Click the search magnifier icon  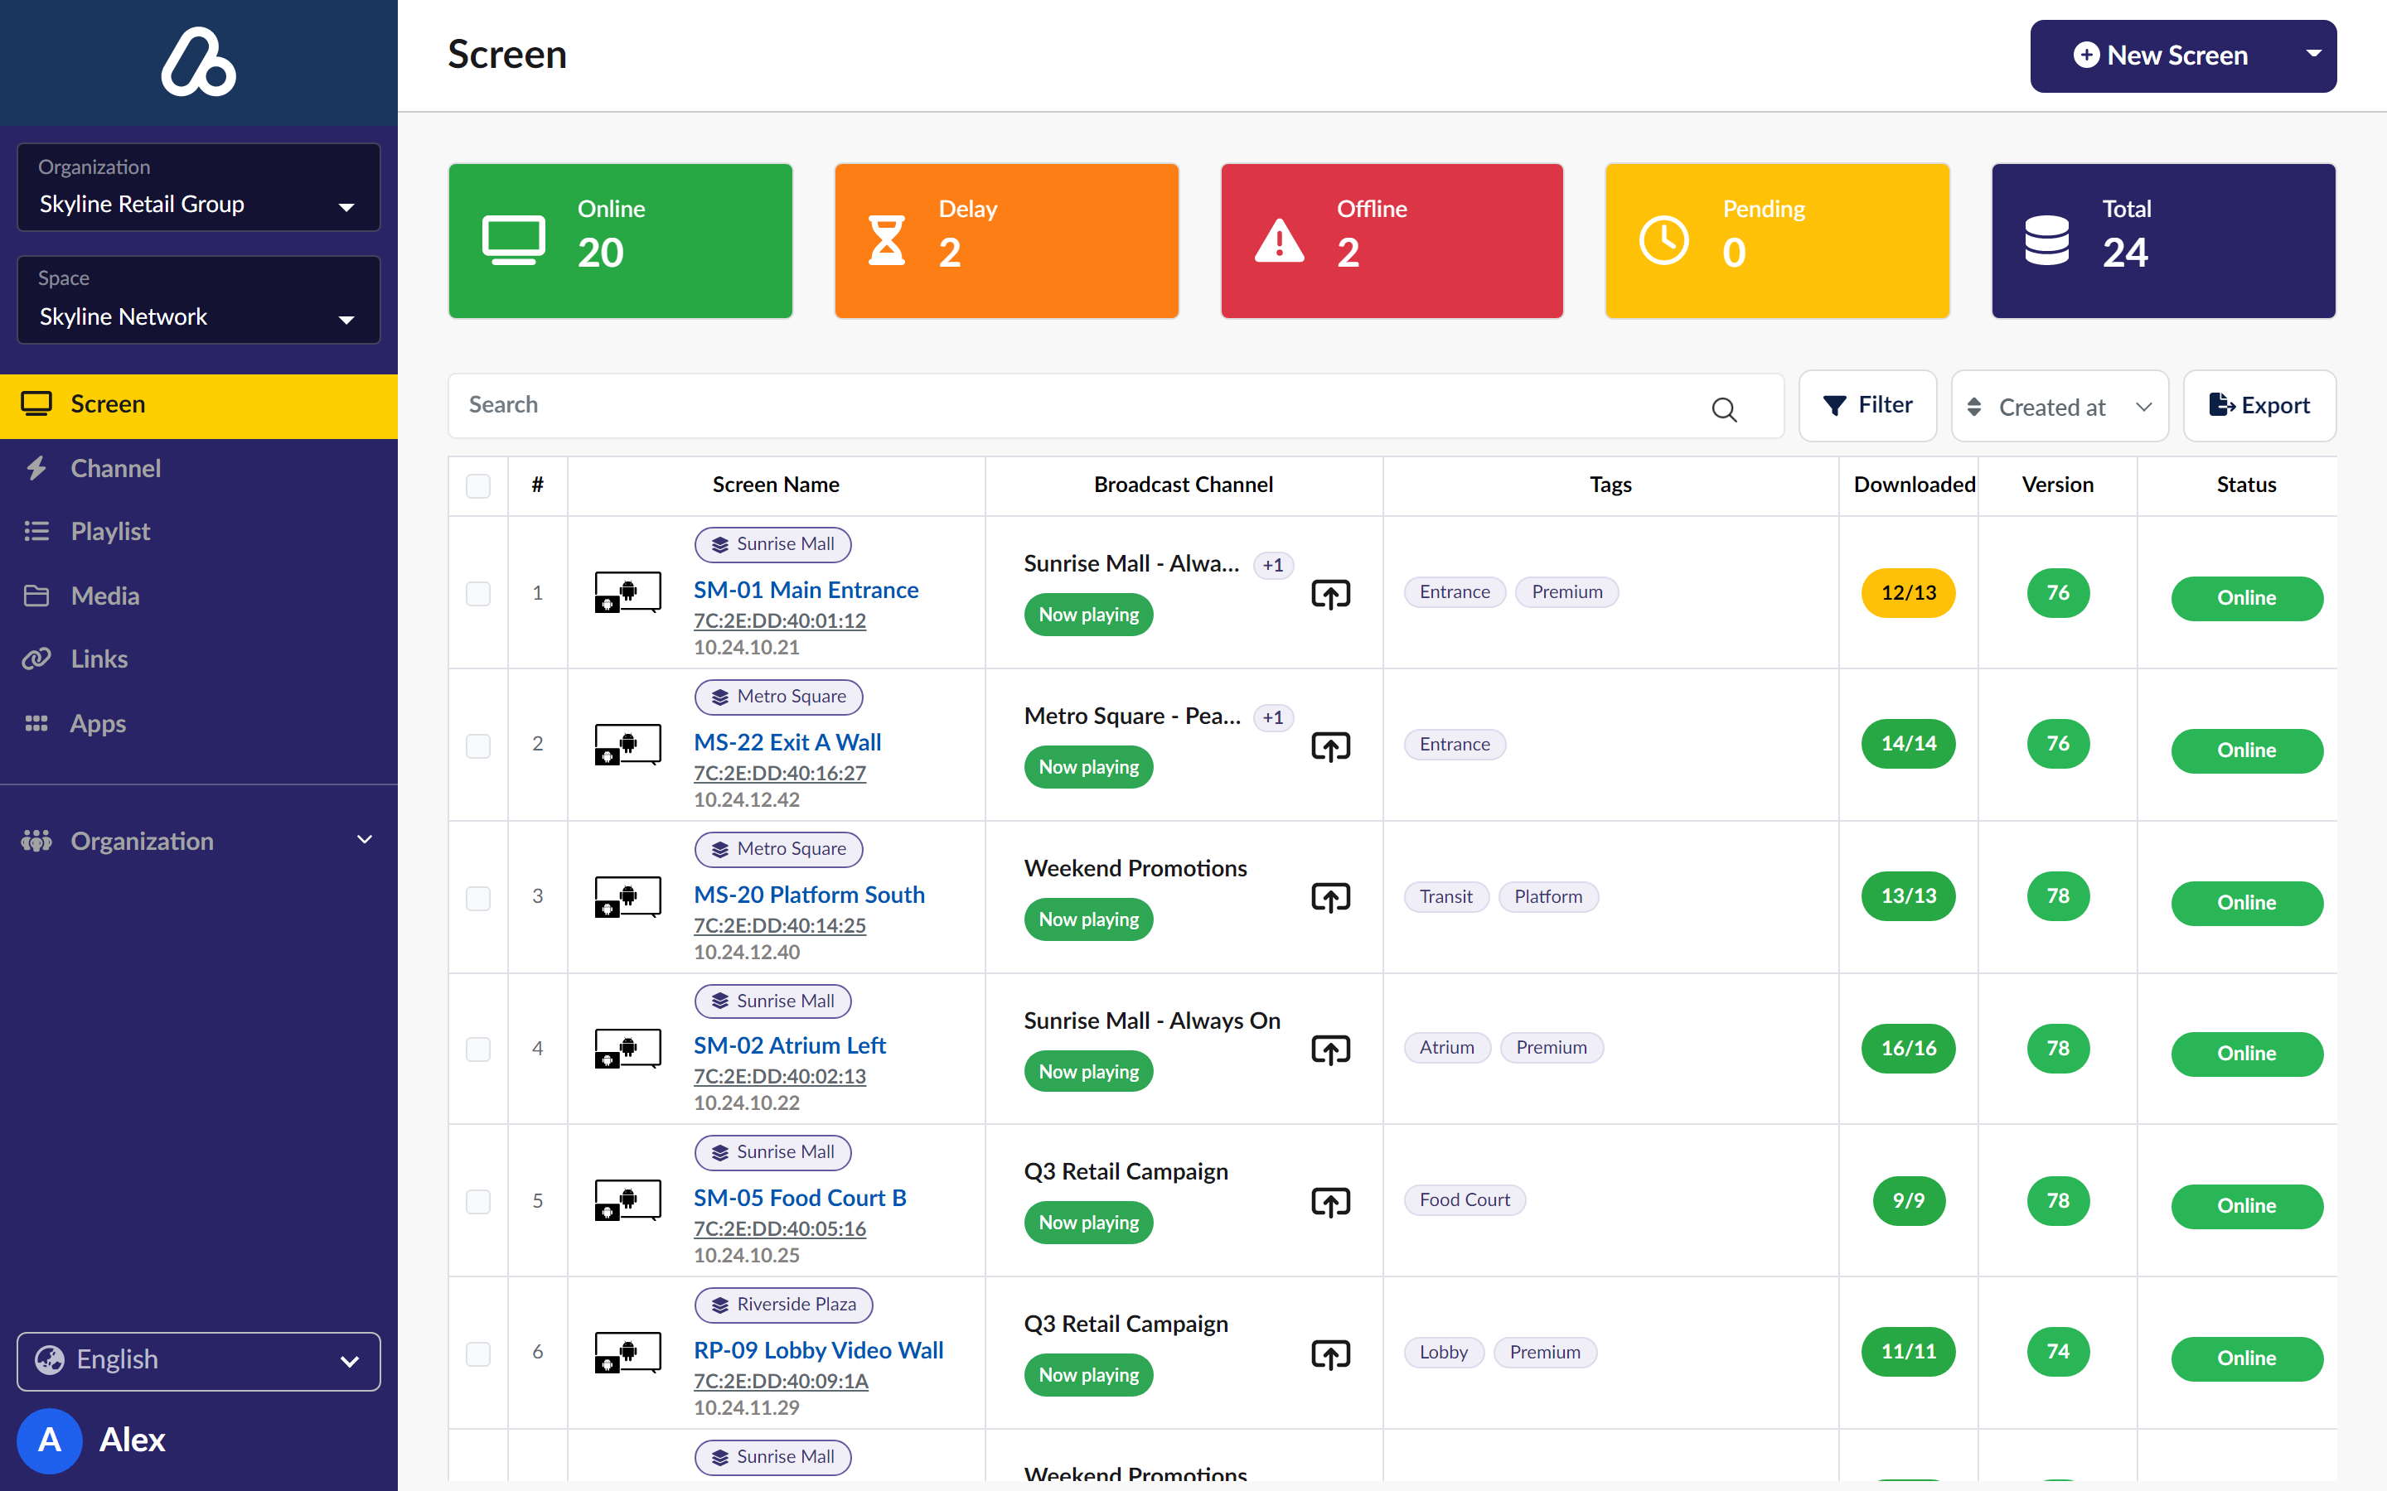(1723, 408)
